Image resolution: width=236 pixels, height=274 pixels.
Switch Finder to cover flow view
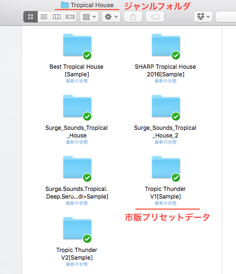coord(70,17)
